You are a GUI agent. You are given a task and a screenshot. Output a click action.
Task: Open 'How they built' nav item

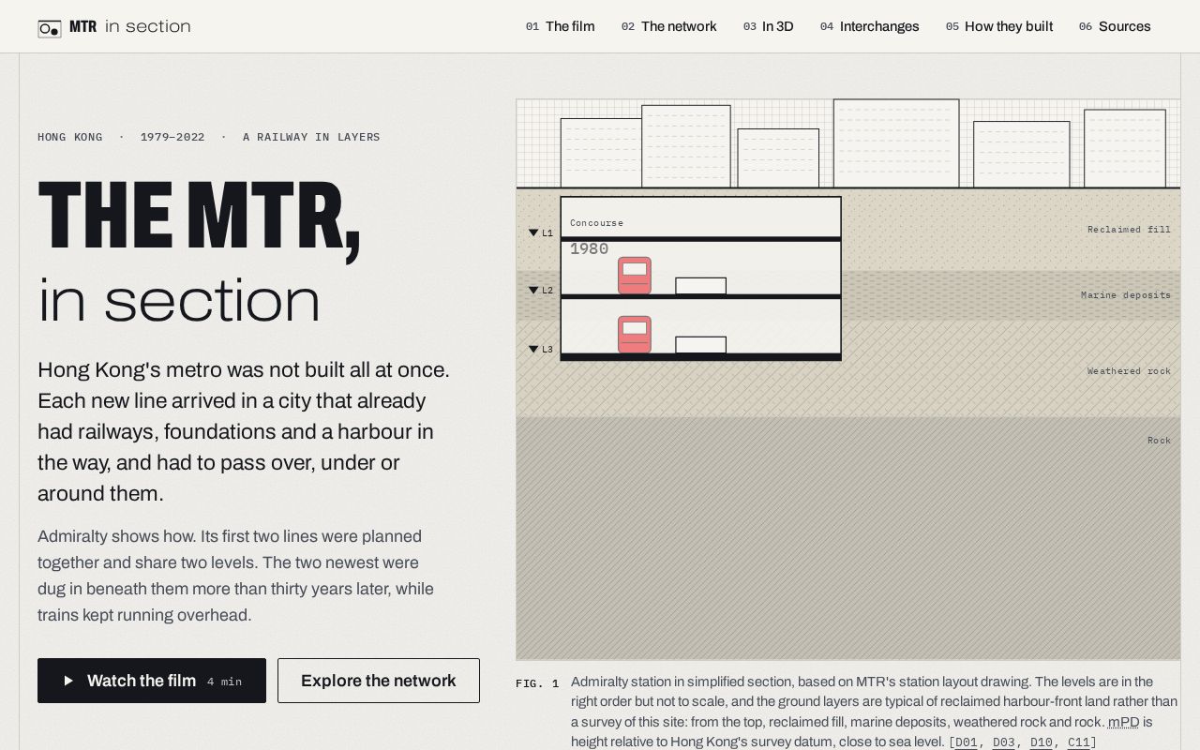999,26
